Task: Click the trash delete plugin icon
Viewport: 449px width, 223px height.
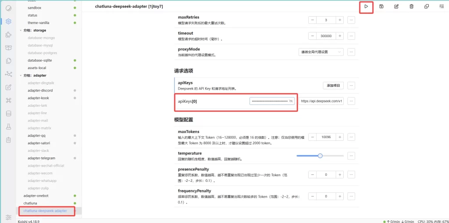Action: 411,6
